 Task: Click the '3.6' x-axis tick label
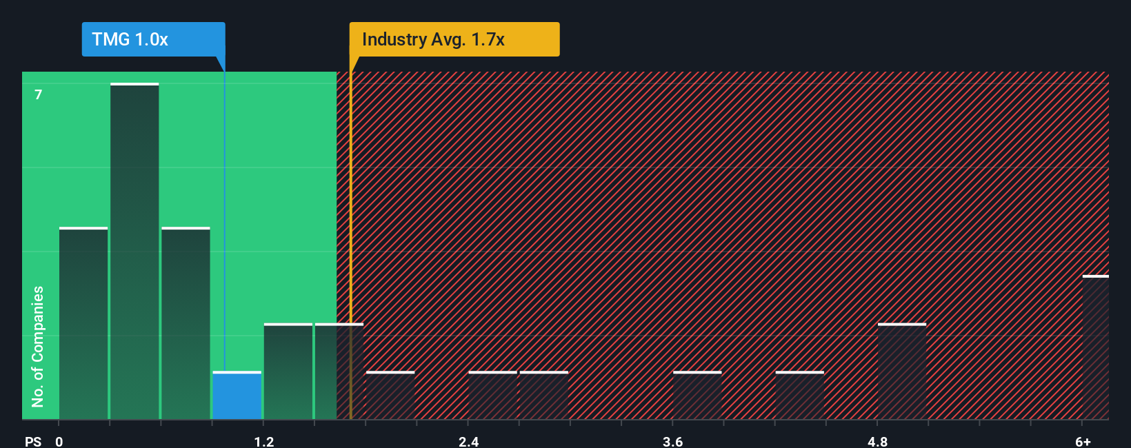[x=673, y=441]
